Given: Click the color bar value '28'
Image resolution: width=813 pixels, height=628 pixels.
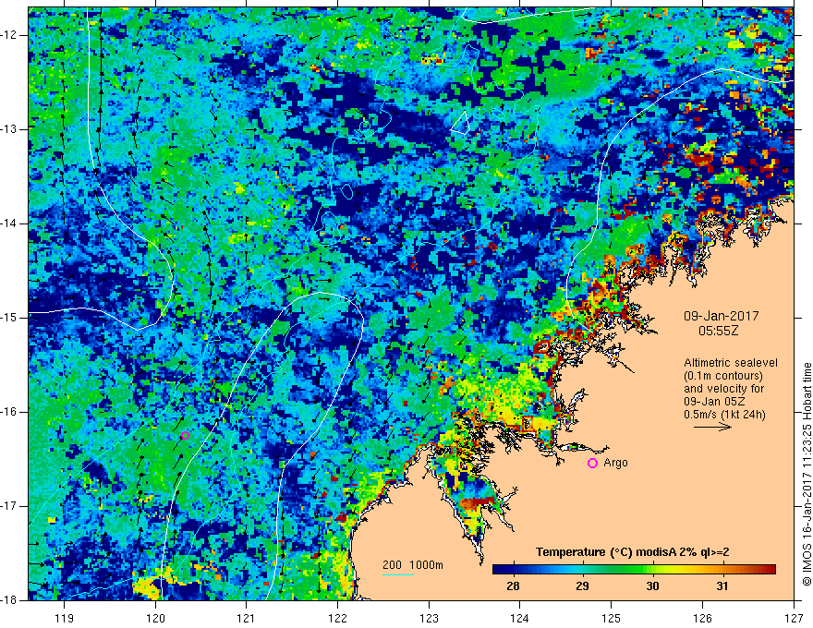Looking at the screenshot, I should 513,586.
